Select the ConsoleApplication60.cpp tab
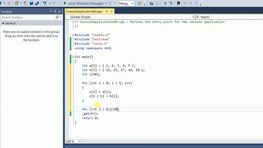 point(84,12)
